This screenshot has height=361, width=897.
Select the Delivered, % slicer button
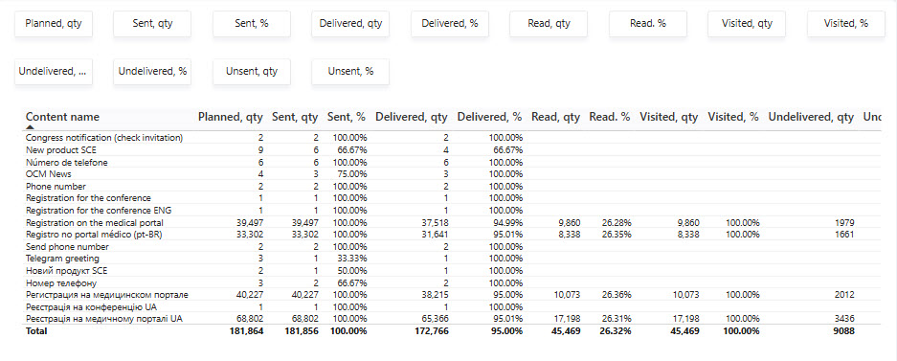[450, 23]
